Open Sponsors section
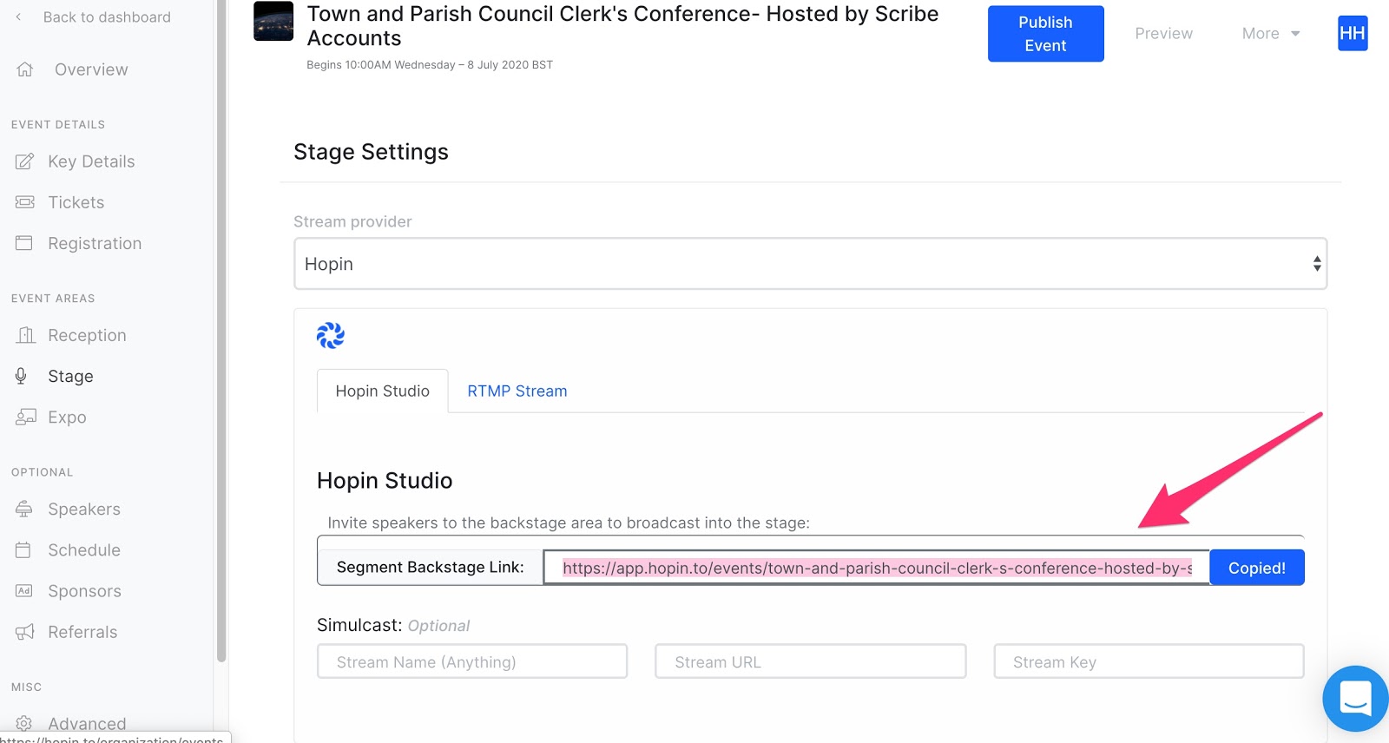This screenshot has width=1389, height=743. point(84,590)
